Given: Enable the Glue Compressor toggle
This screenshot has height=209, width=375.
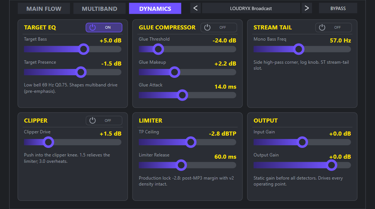Looking at the screenshot, I should tap(219, 28).
